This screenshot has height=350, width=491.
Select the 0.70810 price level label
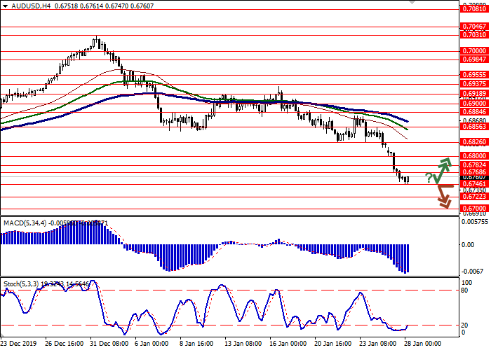click(474, 10)
